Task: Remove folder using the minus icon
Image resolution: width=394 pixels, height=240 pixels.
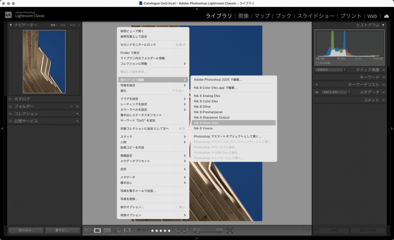Action: (x=72, y=106)
